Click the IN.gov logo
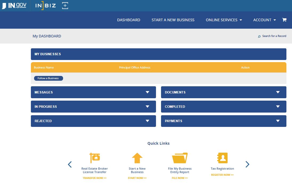 14,6
